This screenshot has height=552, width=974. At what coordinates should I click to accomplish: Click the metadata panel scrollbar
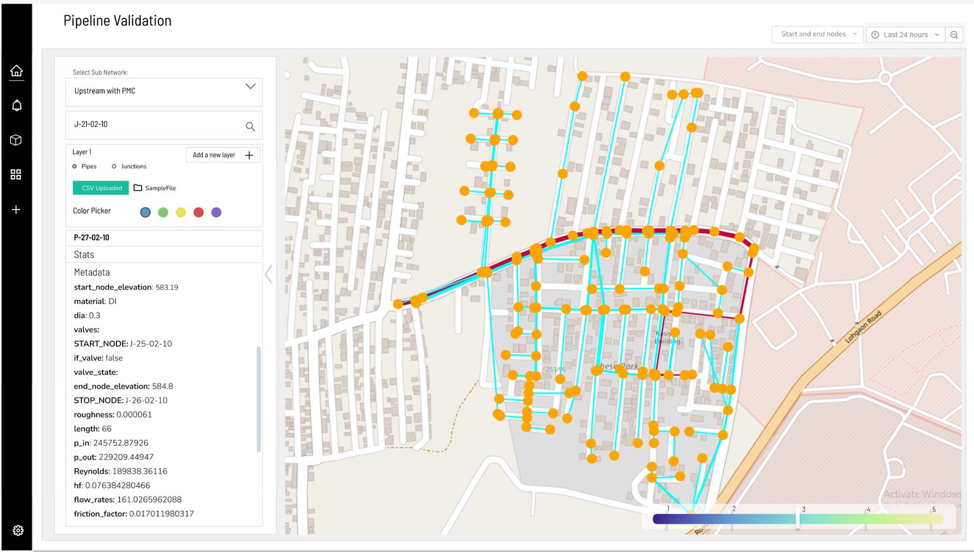tap(258, 399)
